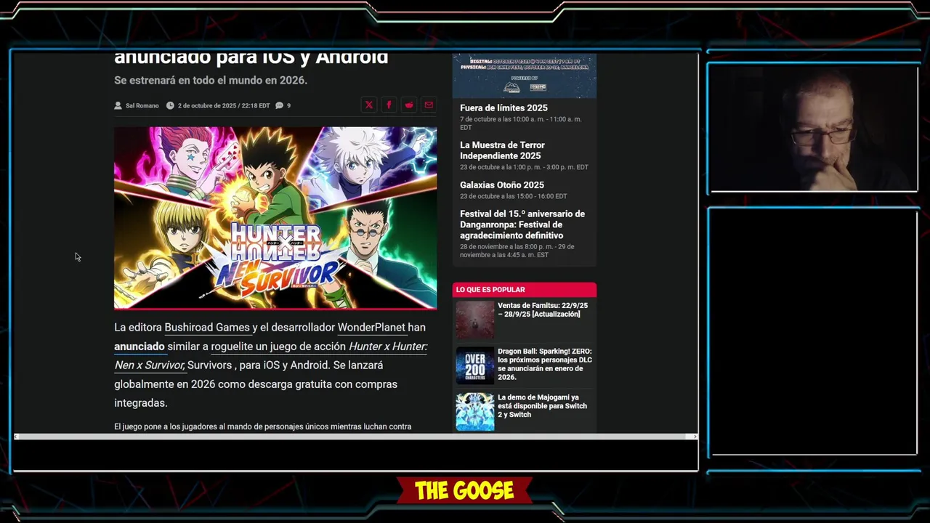
Task: Open author Sal Romano's page
Action: coord(142,105)
